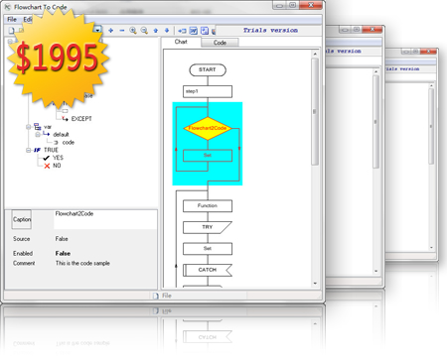Click the yellow Flowchart2Code diamond
This screenshot has width=447, height=362.
pyautogui.click(x=208, y=128)
